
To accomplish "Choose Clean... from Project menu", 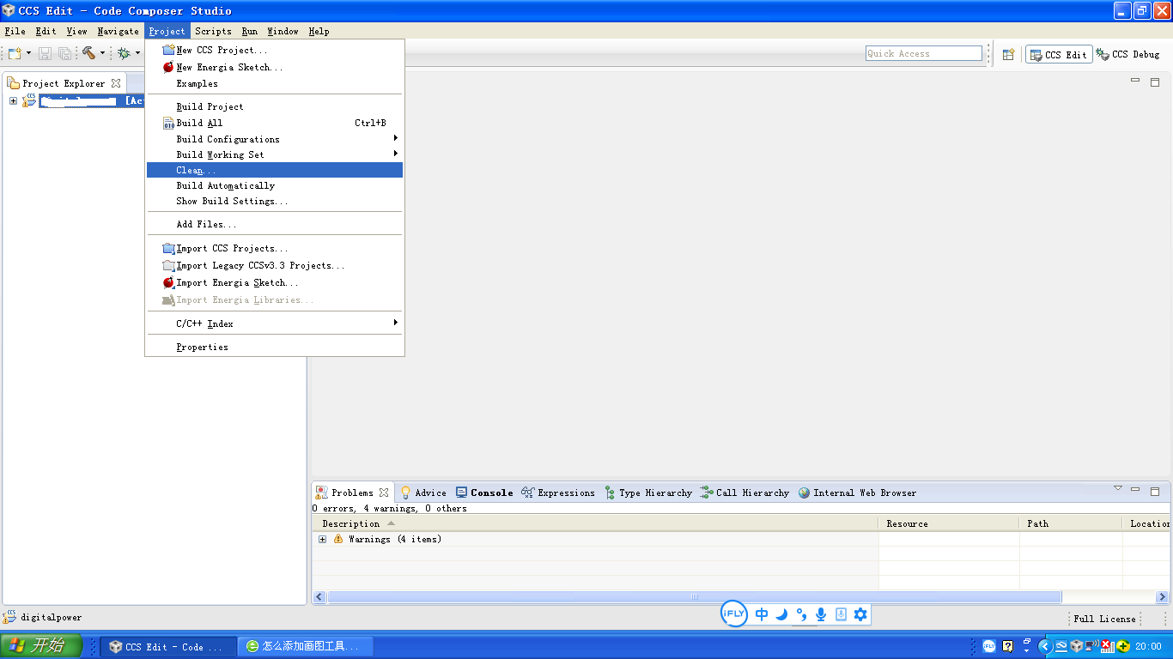I will pyautogui.click(x=275, y=170).
